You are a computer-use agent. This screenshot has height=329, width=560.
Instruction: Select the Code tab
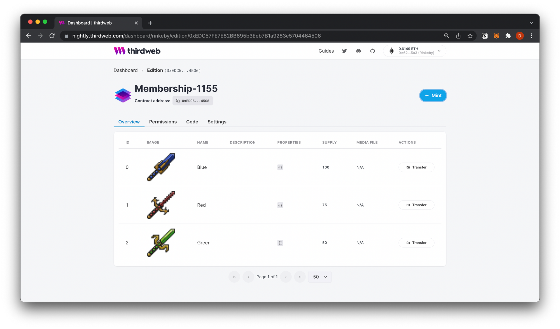pos(192,121)
